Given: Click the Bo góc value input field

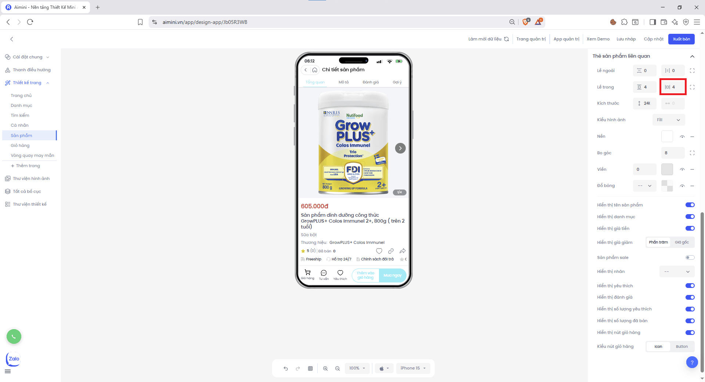Looking at the screenshot, I should point(672,153).
